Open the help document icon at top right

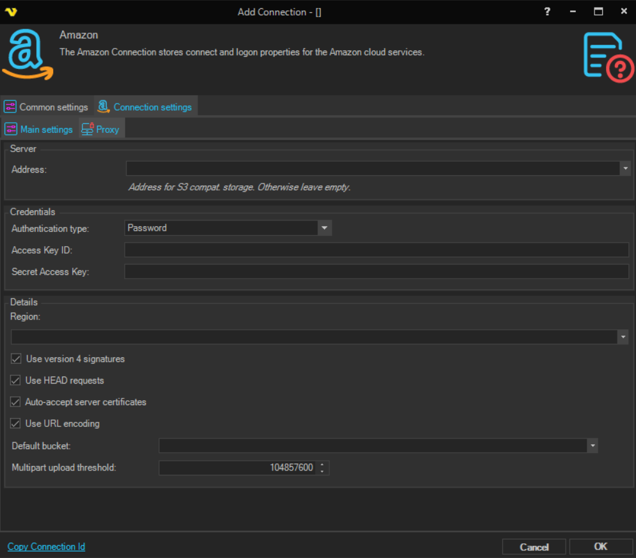pyautogui.click(x=608, y=56)
